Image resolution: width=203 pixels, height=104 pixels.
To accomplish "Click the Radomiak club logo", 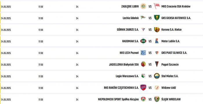I will (x=143, y=41).
